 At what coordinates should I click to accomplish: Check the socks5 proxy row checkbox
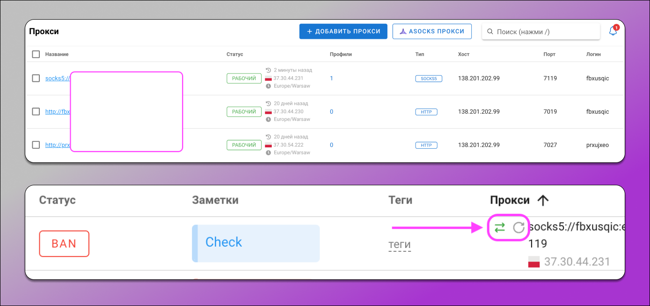[36, 78]
